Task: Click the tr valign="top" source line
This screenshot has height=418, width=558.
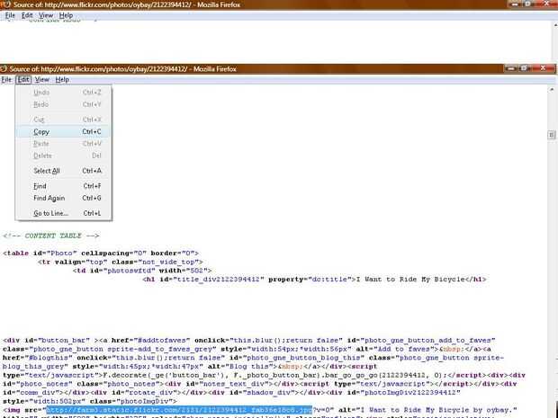Action: (x=121, y=262)
